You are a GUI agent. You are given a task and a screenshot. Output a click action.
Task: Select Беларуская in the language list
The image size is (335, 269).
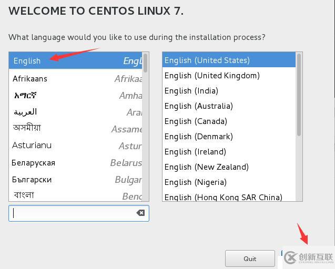(75, 163)
